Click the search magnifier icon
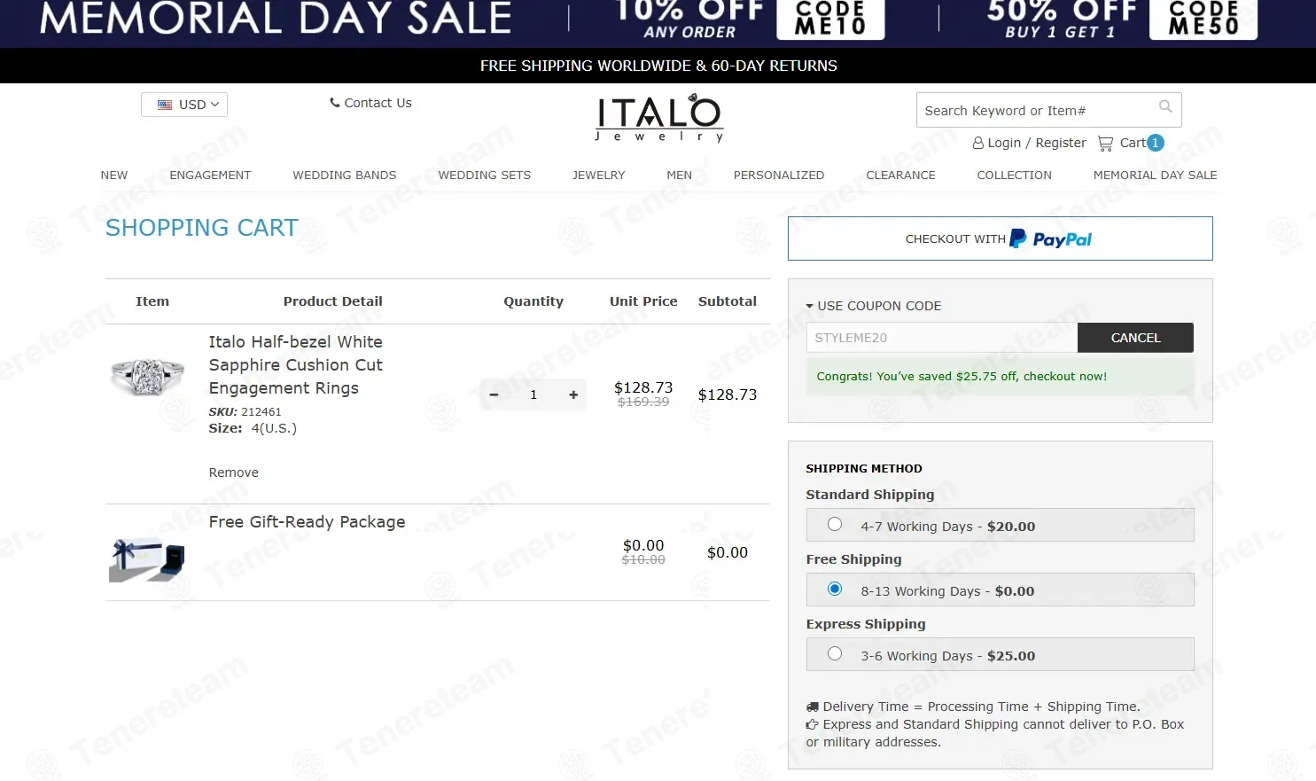 click(x=1165, y=106)
